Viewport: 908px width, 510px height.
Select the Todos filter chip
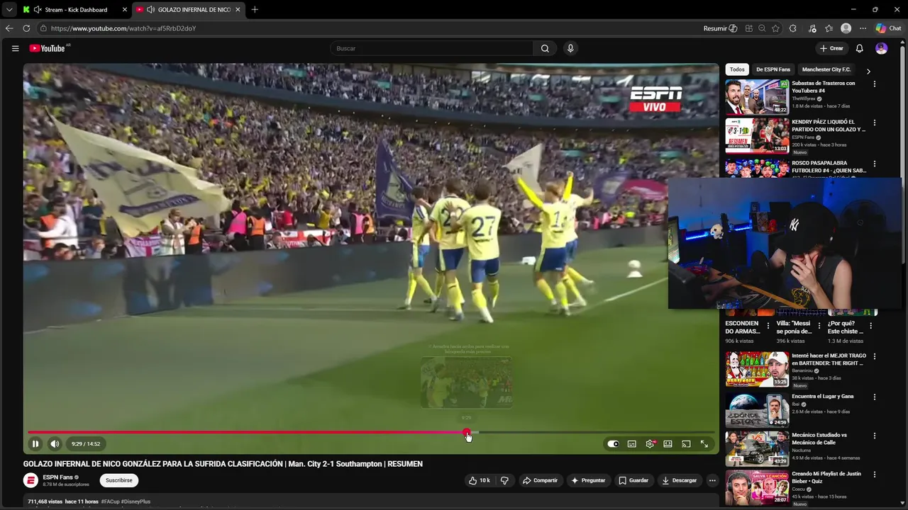737,69
